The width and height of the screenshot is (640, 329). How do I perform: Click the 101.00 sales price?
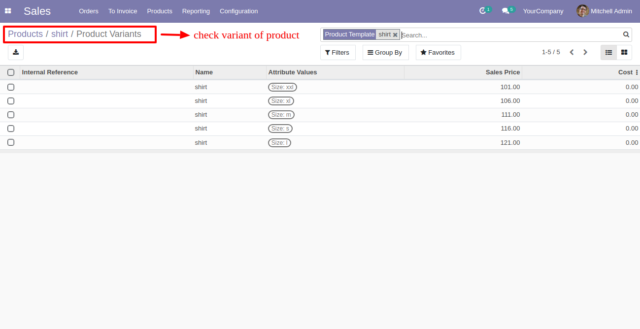tap(510, 87)
